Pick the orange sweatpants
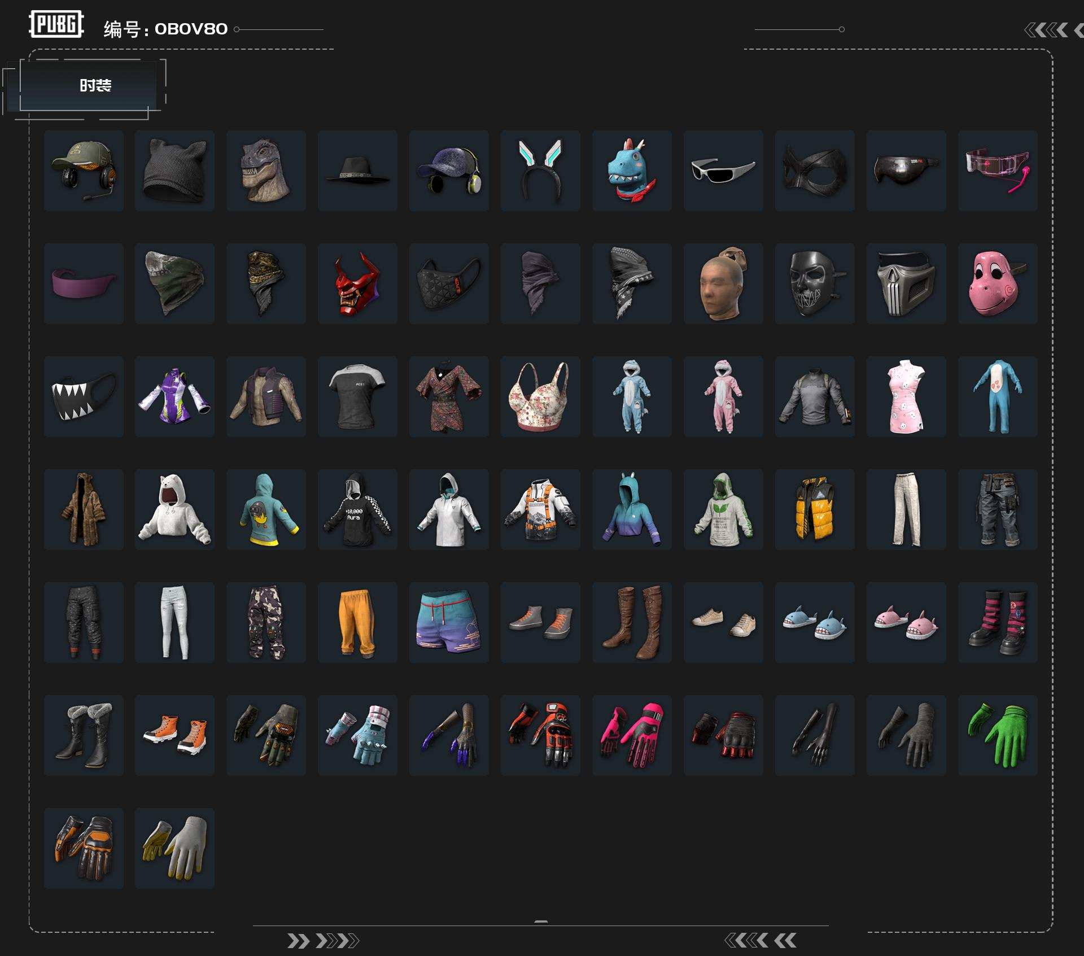The height and width of the screenshot is (956, 1084). 357,622
